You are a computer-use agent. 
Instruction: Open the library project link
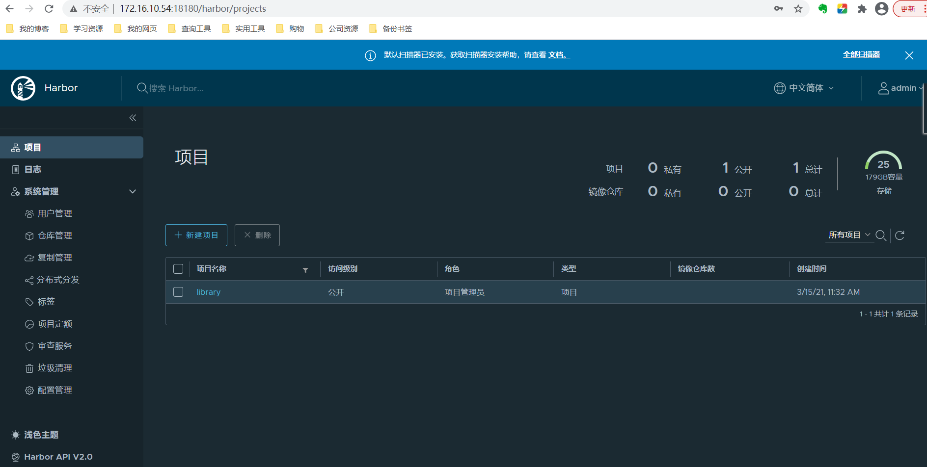[209, 292]
